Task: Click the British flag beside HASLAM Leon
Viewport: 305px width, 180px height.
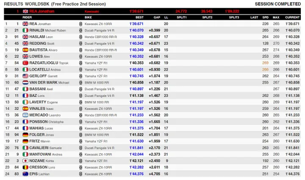Action: tap(25, 37)
